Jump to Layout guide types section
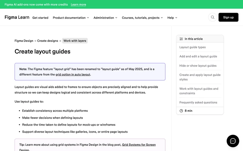Viewport: 243px width, 151px height. 193,47
